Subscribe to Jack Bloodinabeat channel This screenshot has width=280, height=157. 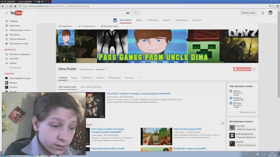[246, 137]
